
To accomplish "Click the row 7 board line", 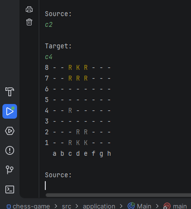I will (78, 78).
